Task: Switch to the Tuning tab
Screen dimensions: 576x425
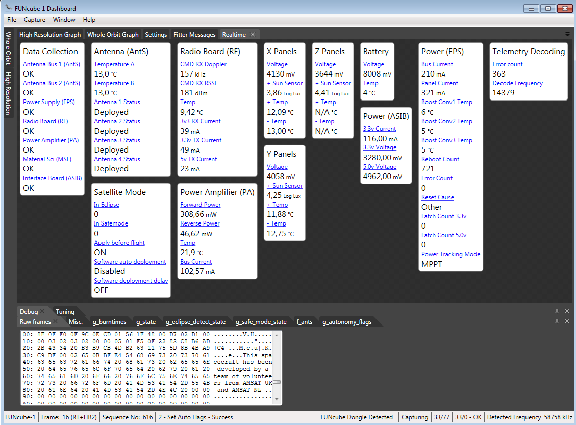Action: coord(65,312)
